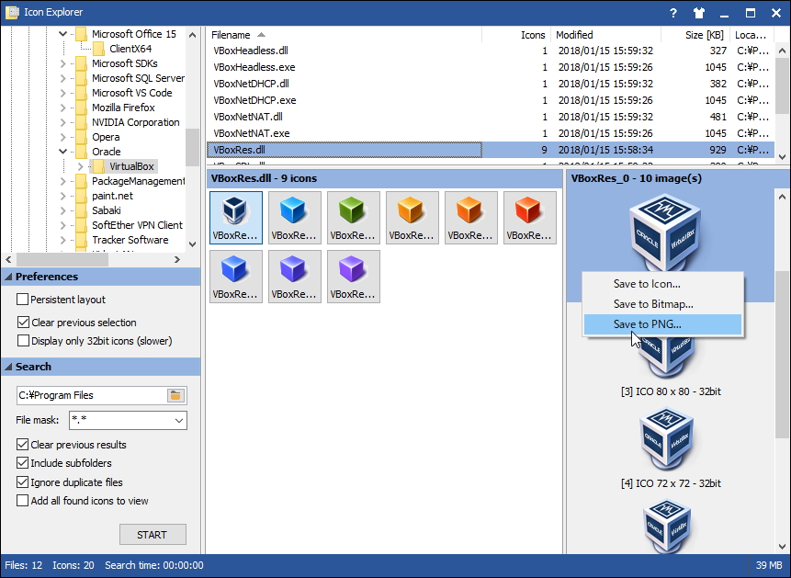Expand the Microsoft SDKs folder
Viewport: 791px width, 578px height.
(x=62, y=63)
